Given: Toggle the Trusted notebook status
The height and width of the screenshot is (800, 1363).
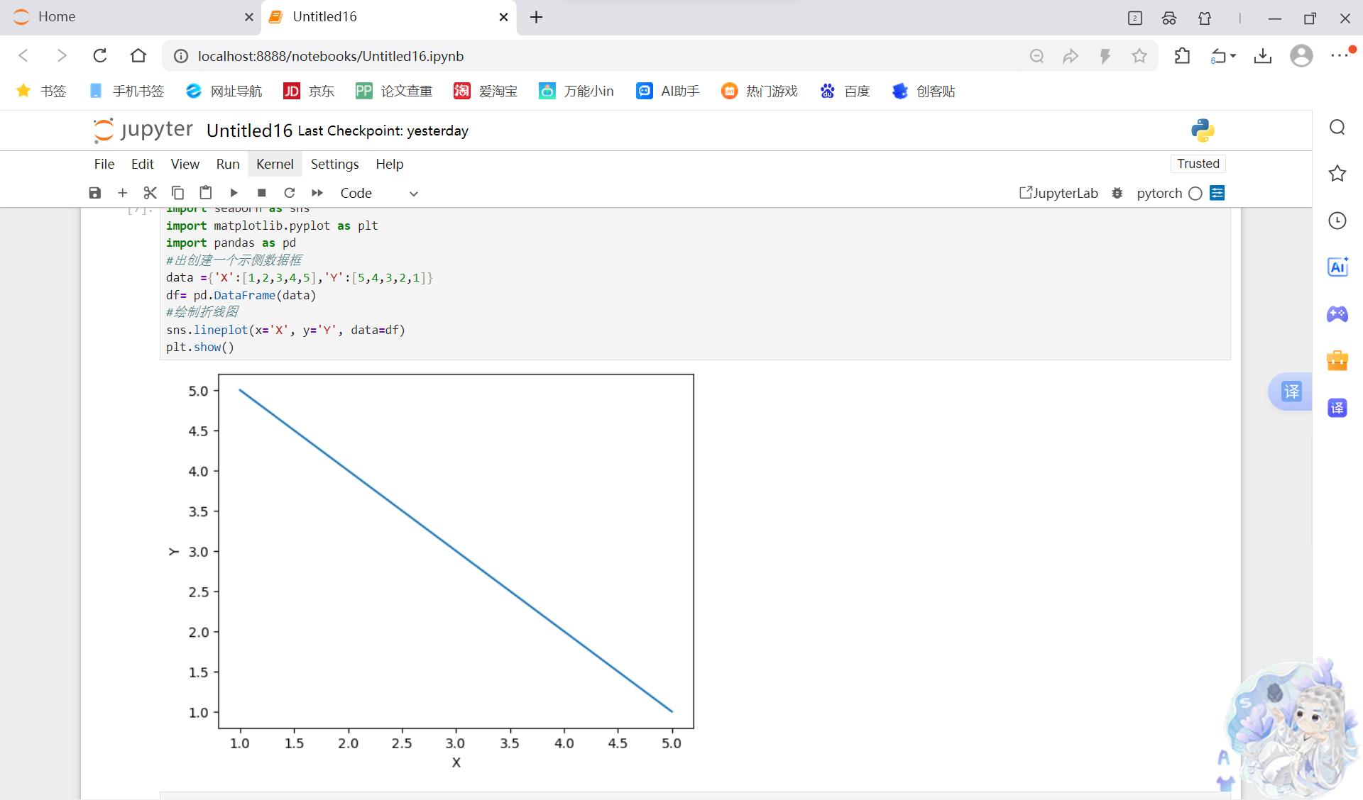Looking at the screenshot, I should pyautogui.click(x=1198, y=164).
